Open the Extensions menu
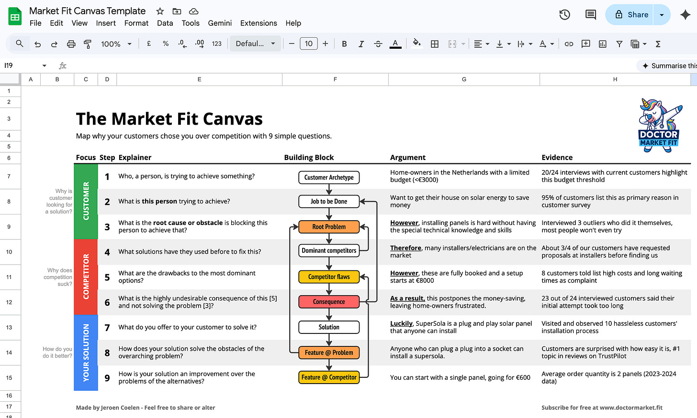 coord(259,23)
